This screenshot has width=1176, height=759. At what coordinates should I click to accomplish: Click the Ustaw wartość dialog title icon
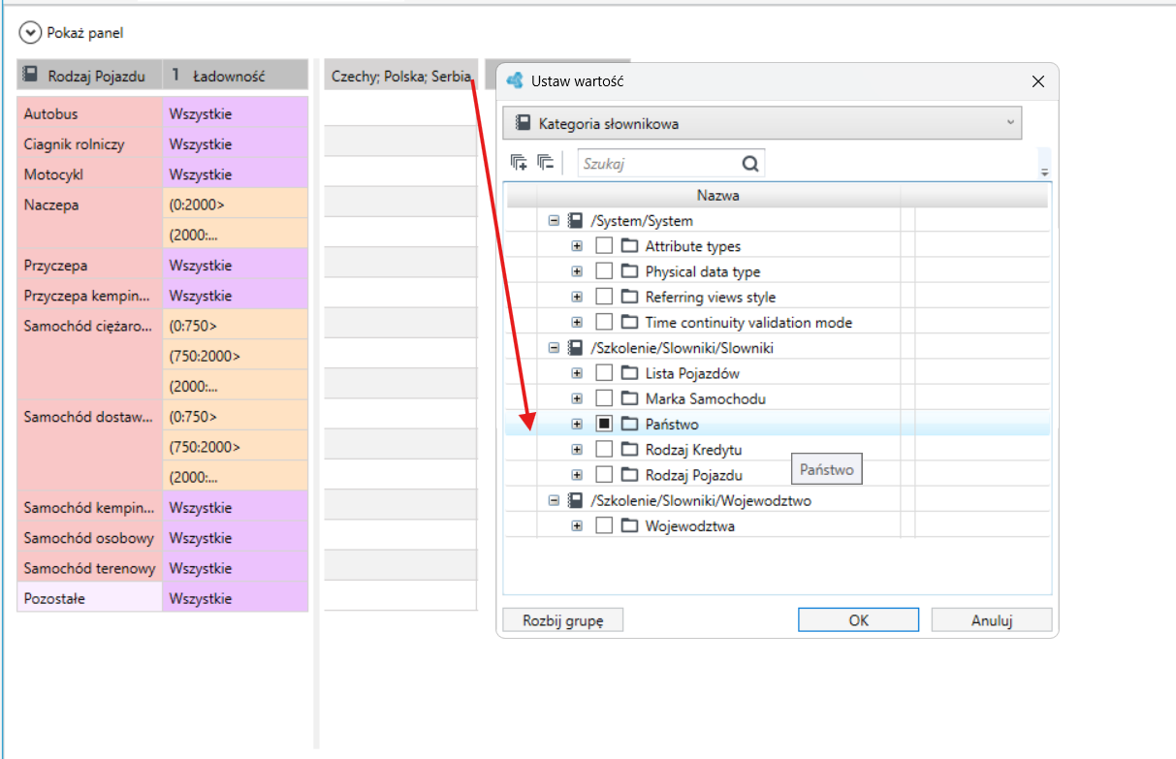pos(515,81)
